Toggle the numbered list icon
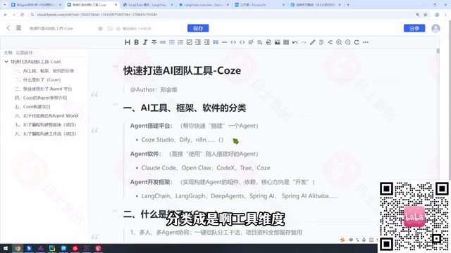This screenshot has height=253, width=451. (180, 42)
